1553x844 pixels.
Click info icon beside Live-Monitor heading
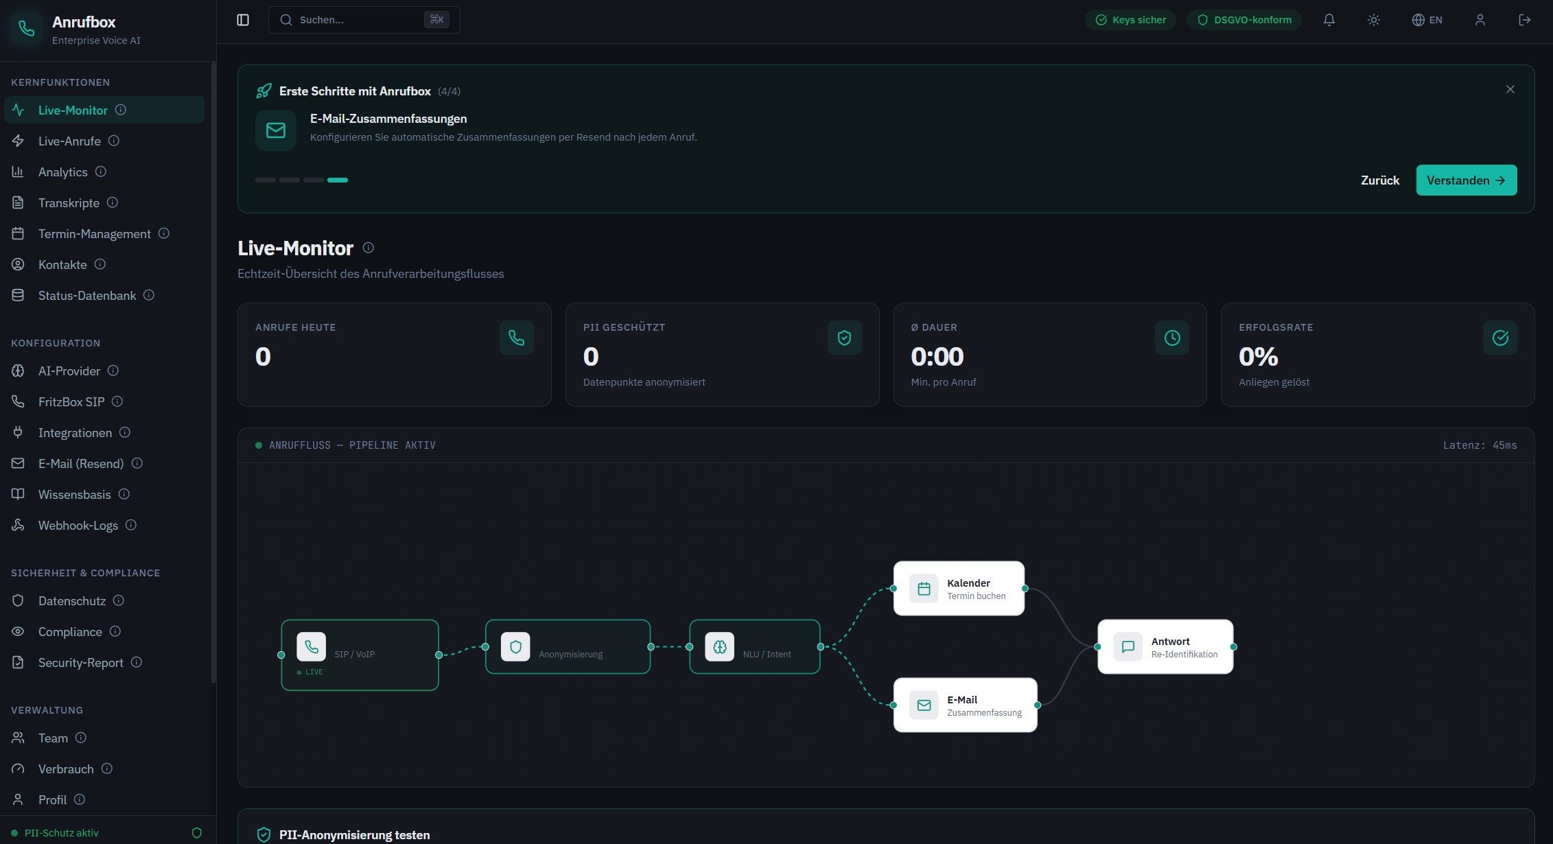pyautogui.click(x=369, y=248)
